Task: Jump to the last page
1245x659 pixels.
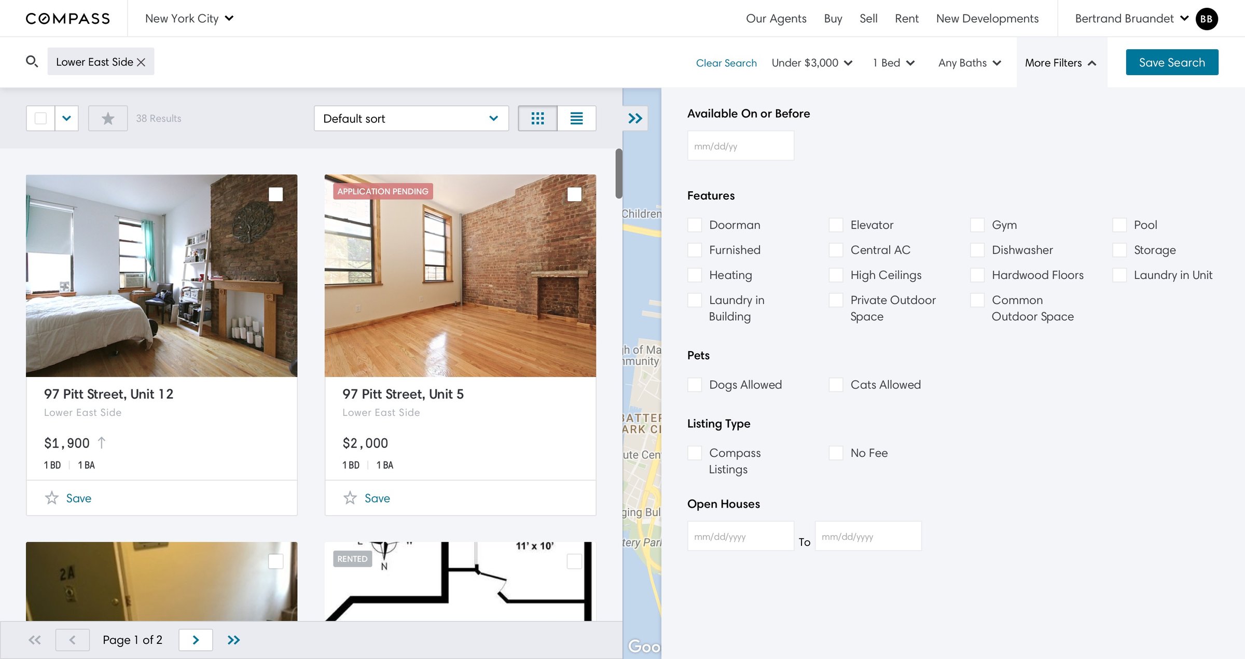Action: point(233,640)
